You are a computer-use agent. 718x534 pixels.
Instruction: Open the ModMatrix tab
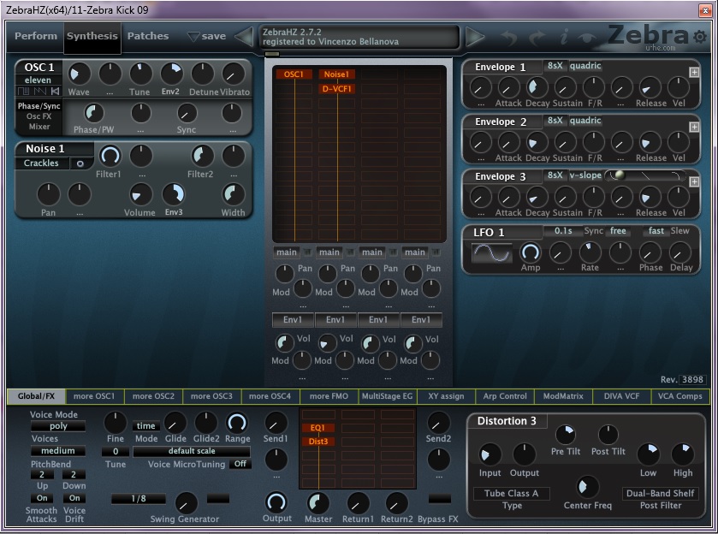click(x=563, y=396)
